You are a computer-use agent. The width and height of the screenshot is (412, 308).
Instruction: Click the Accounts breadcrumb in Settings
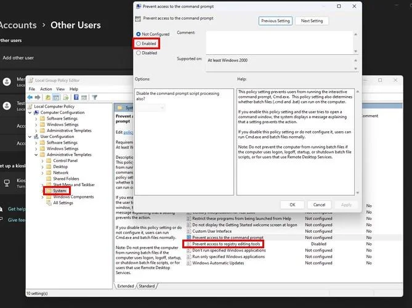click(18, 25)
